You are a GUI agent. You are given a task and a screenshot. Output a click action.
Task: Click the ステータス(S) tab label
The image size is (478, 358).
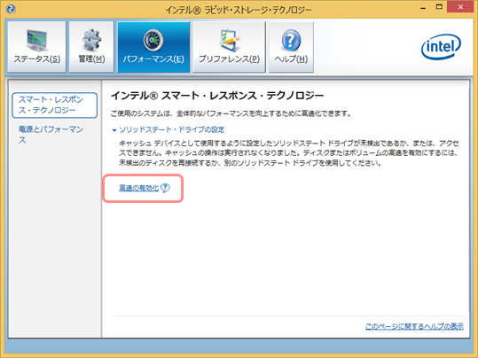pos(37,58)
